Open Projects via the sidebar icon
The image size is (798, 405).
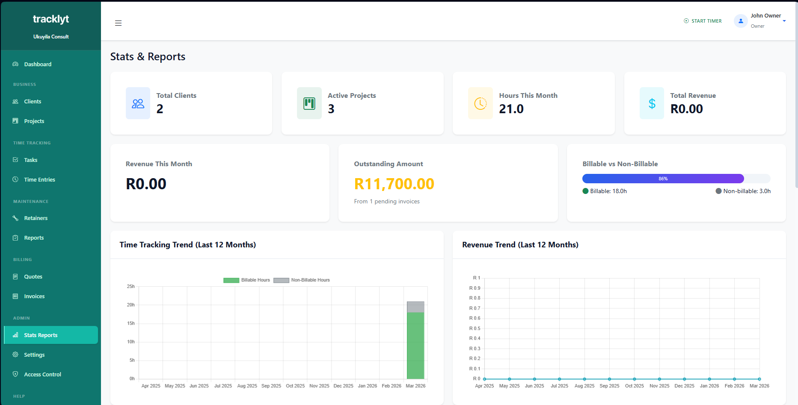pos(15,121)
